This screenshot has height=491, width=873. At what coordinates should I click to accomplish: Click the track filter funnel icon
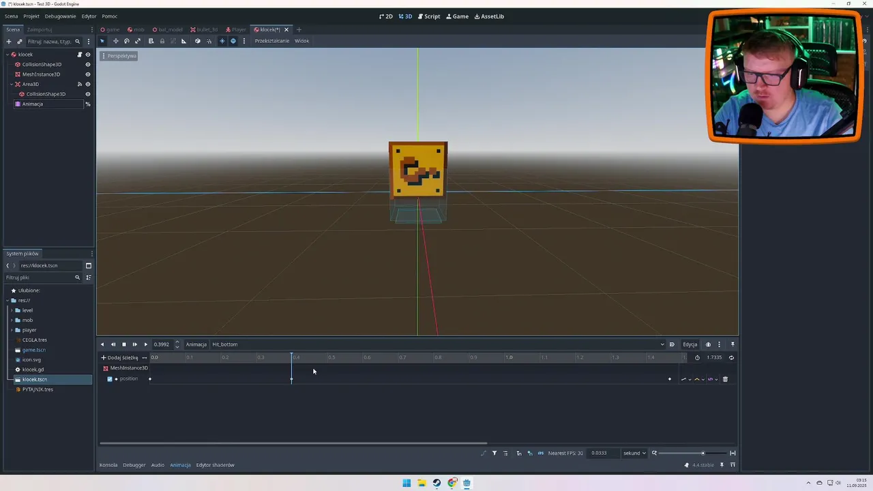(494, 453)
